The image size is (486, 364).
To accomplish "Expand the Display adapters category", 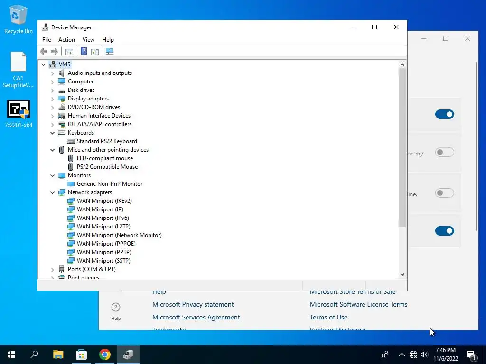I will click(52, 99).
